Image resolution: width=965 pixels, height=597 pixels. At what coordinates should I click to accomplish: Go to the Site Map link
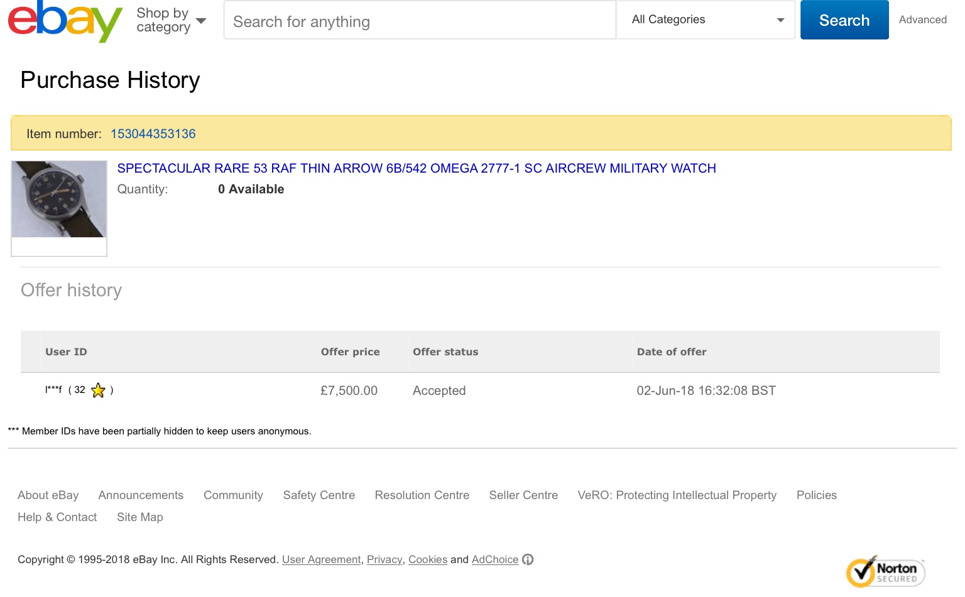139,517
